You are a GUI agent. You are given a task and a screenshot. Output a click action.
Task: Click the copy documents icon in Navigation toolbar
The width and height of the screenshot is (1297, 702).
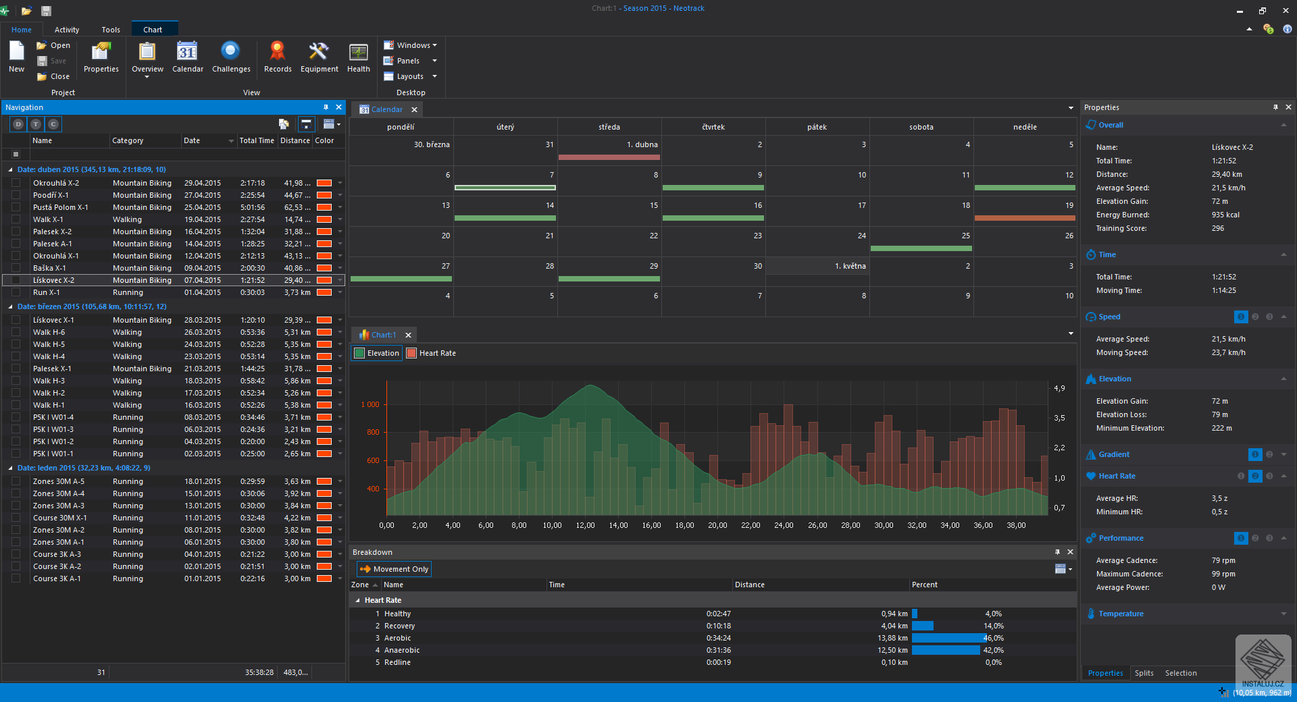click(284, 124)
